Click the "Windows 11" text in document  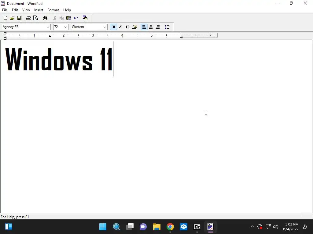point(59,59)
